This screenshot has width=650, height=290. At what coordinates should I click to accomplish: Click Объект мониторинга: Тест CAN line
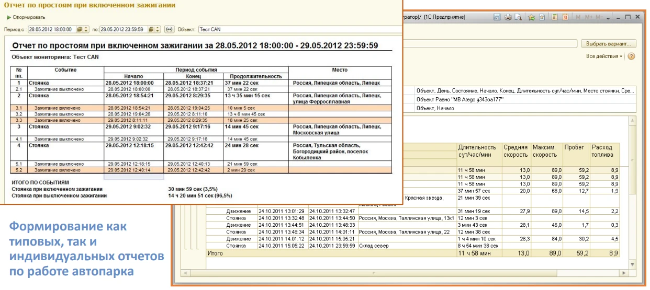(55, 56)
